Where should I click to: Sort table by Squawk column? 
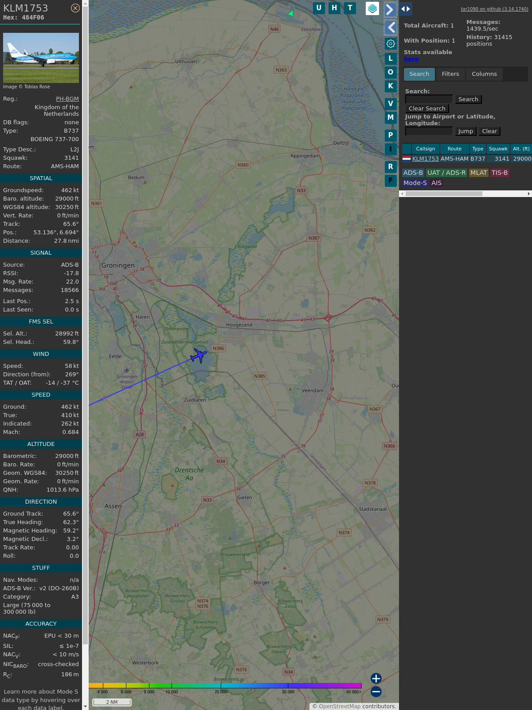(x=498, y=149)
